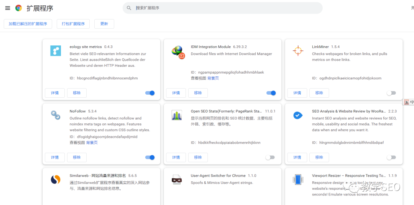Screen dimensions: 414x205
Task: Click the Similarweb extension icon
Action: (56, 179)
